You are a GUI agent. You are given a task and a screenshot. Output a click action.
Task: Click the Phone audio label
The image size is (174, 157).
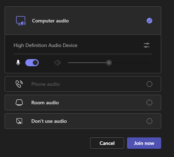[46, 84]
